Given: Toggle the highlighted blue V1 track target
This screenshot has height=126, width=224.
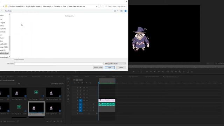Looking at the screenshot, I should (80, 100).
